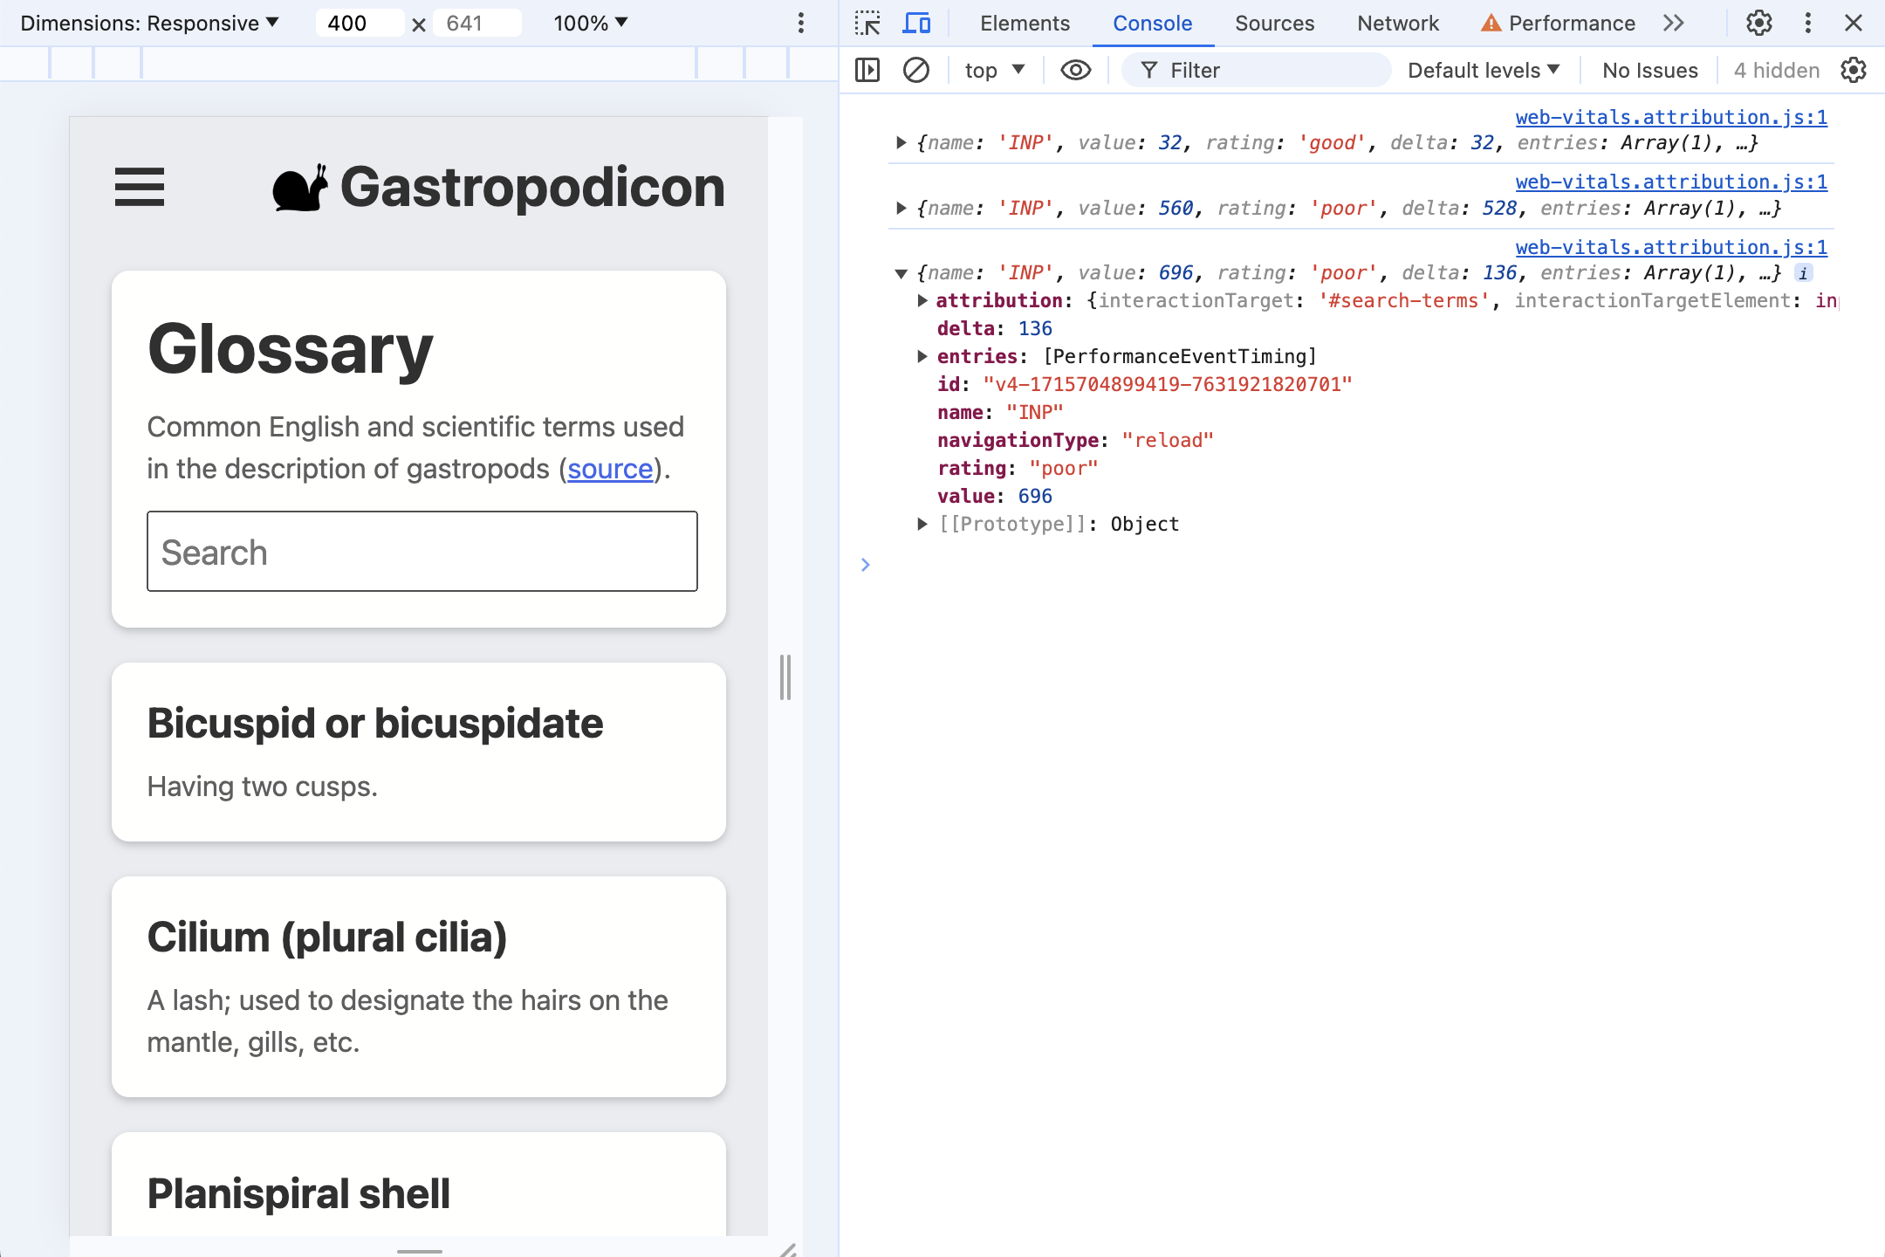Select the Console tab in DevTools
This screenshot has height=1257, width=1885.
pos(1151,24)
